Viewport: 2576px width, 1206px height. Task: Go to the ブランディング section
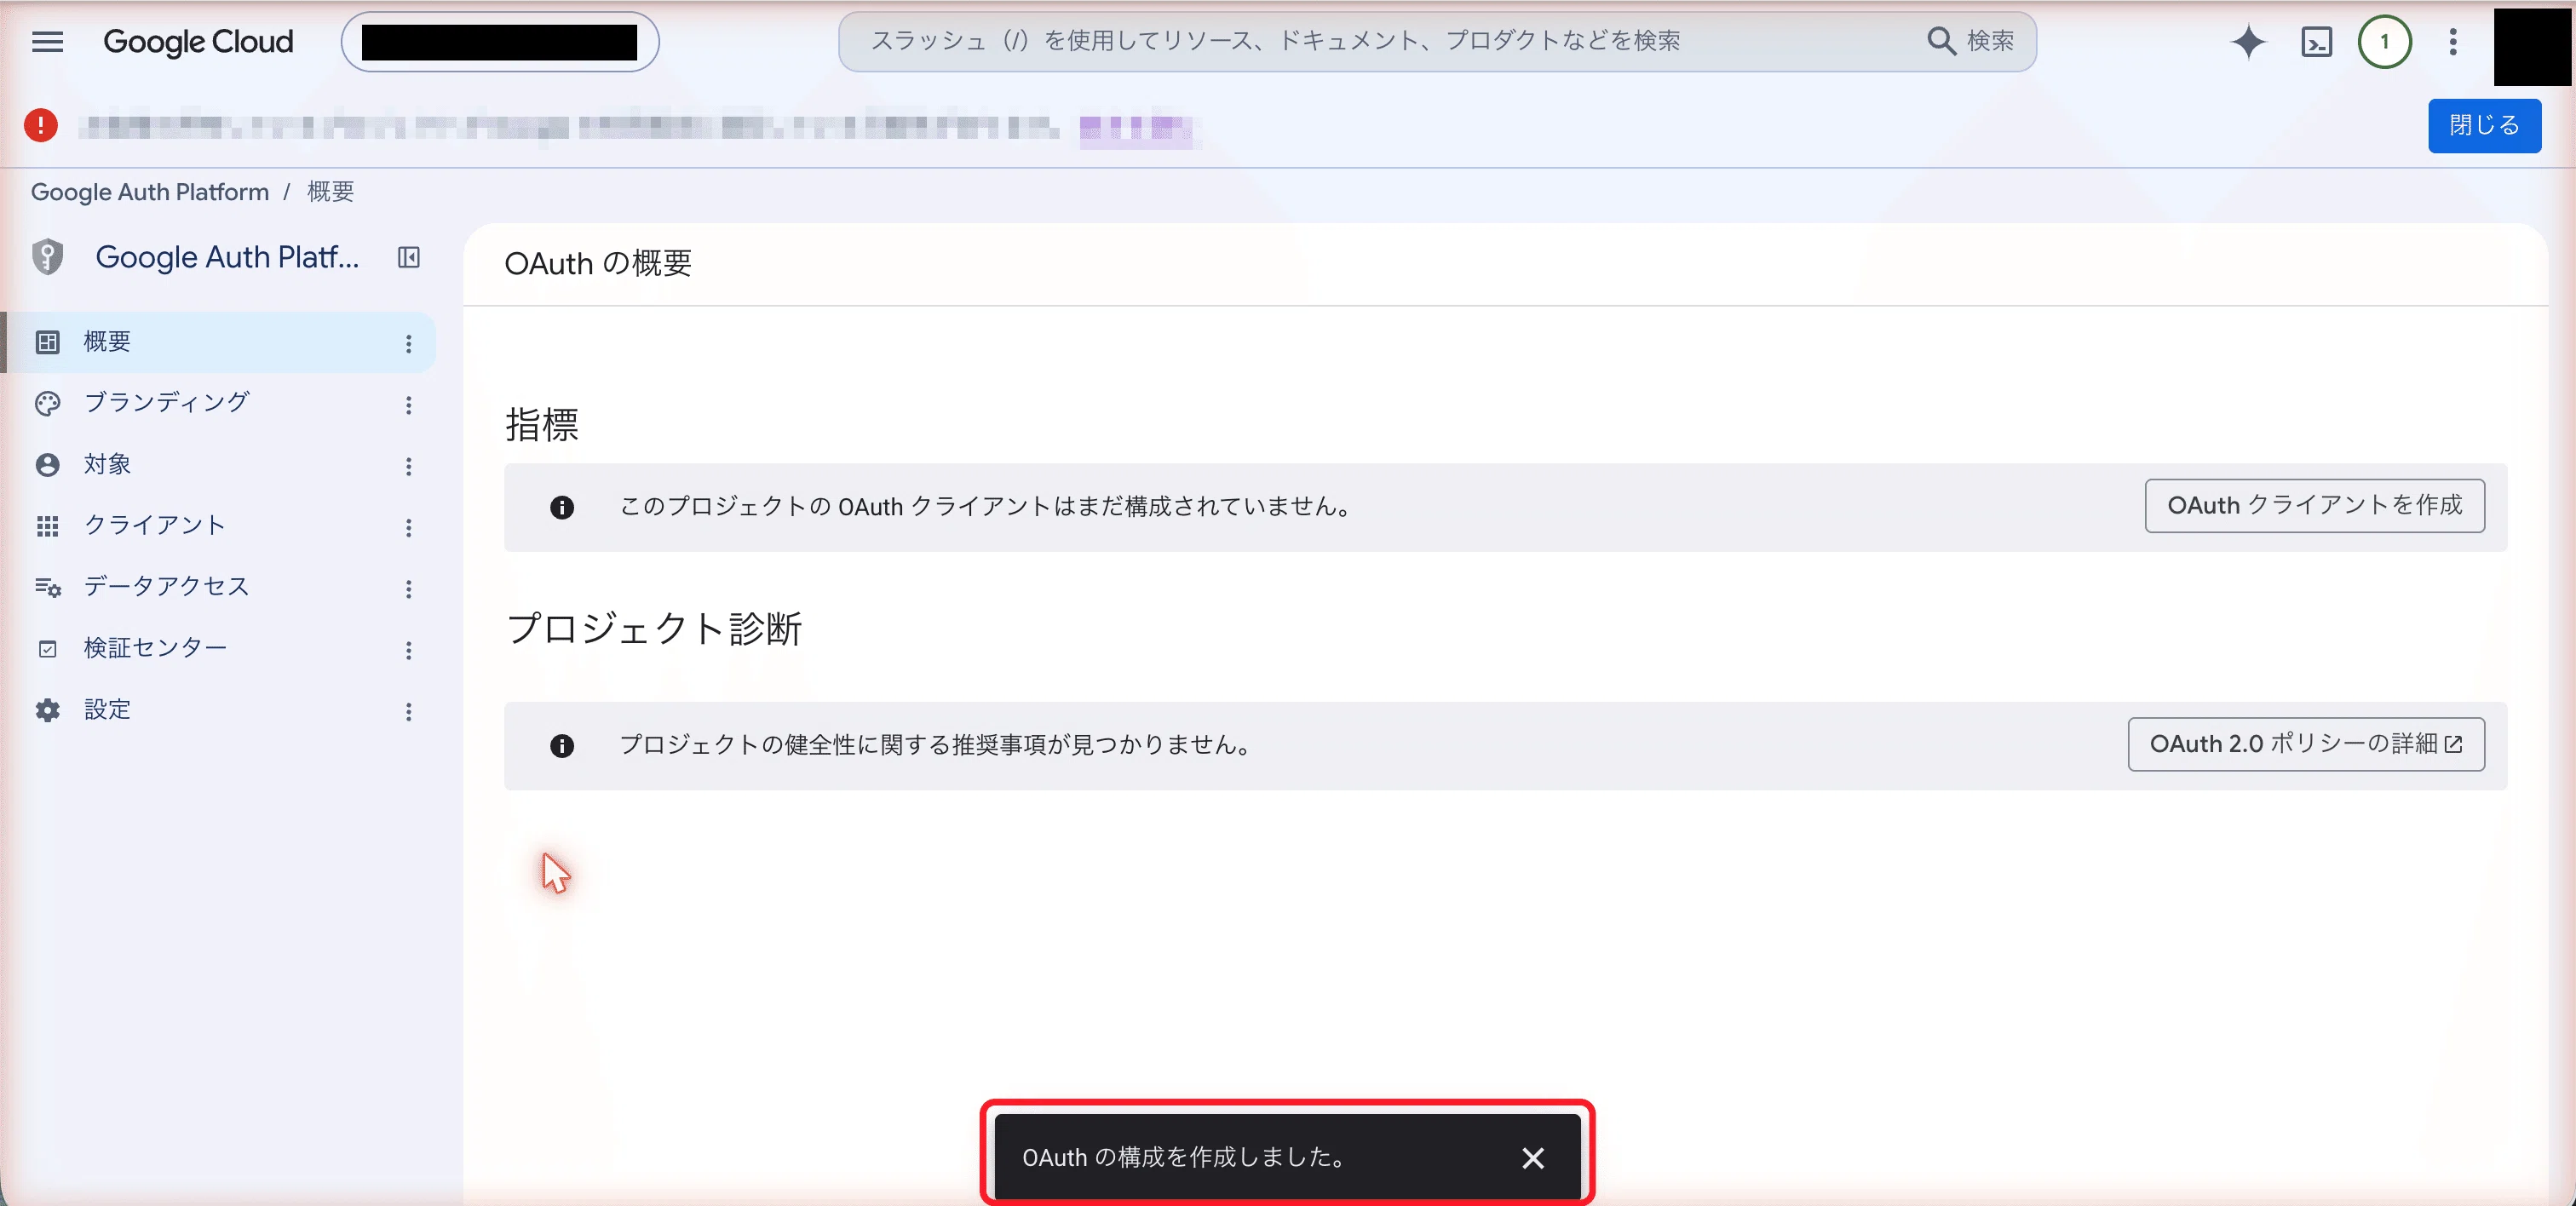(x=220, y=403)
